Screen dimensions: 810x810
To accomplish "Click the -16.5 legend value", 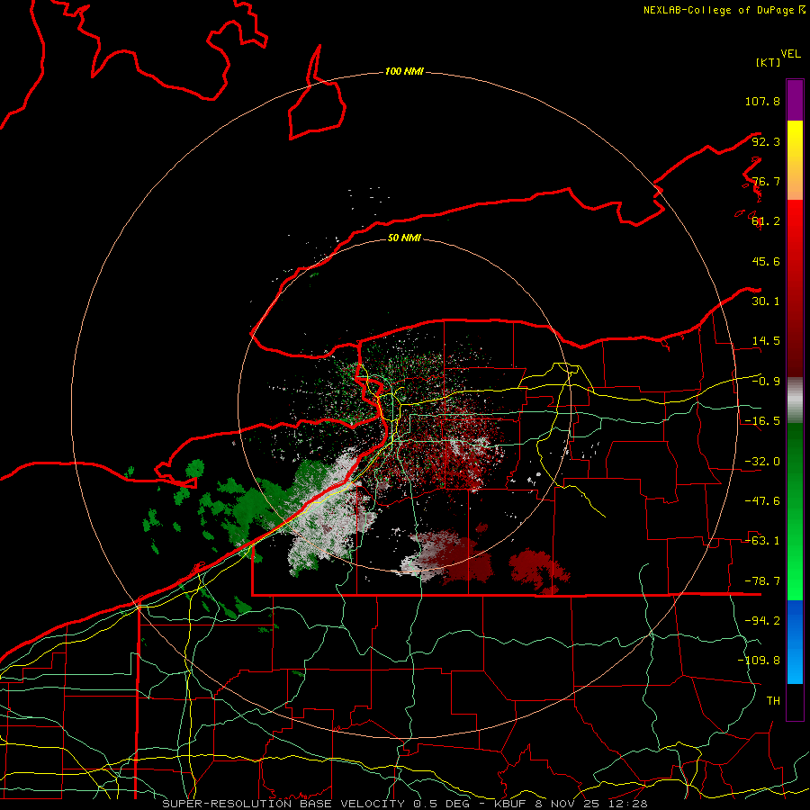I will click(762, 421).
